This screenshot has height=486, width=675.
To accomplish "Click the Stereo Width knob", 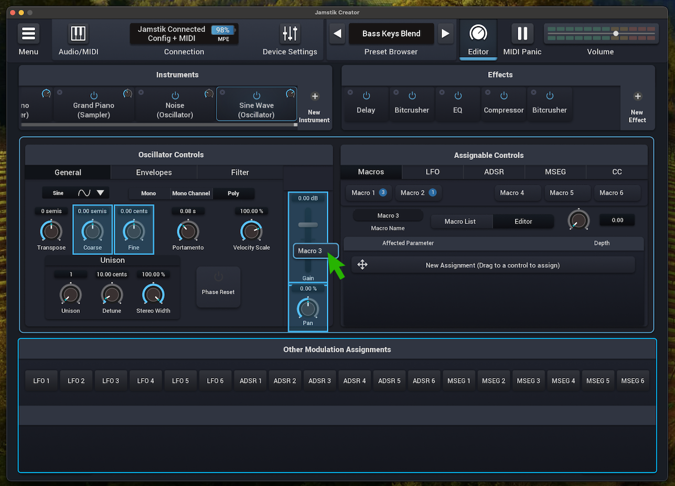I will [153, 295].
